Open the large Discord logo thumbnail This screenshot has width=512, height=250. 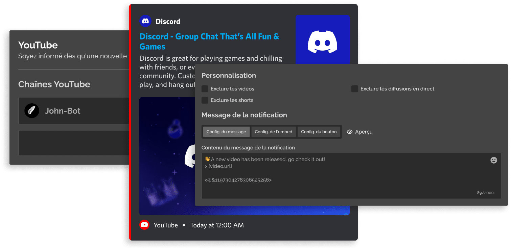point(322,39)
